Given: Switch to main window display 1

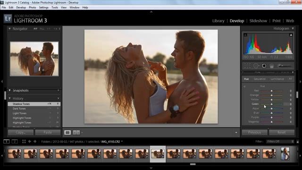Looking at the screenshot, I should (7, 142).
